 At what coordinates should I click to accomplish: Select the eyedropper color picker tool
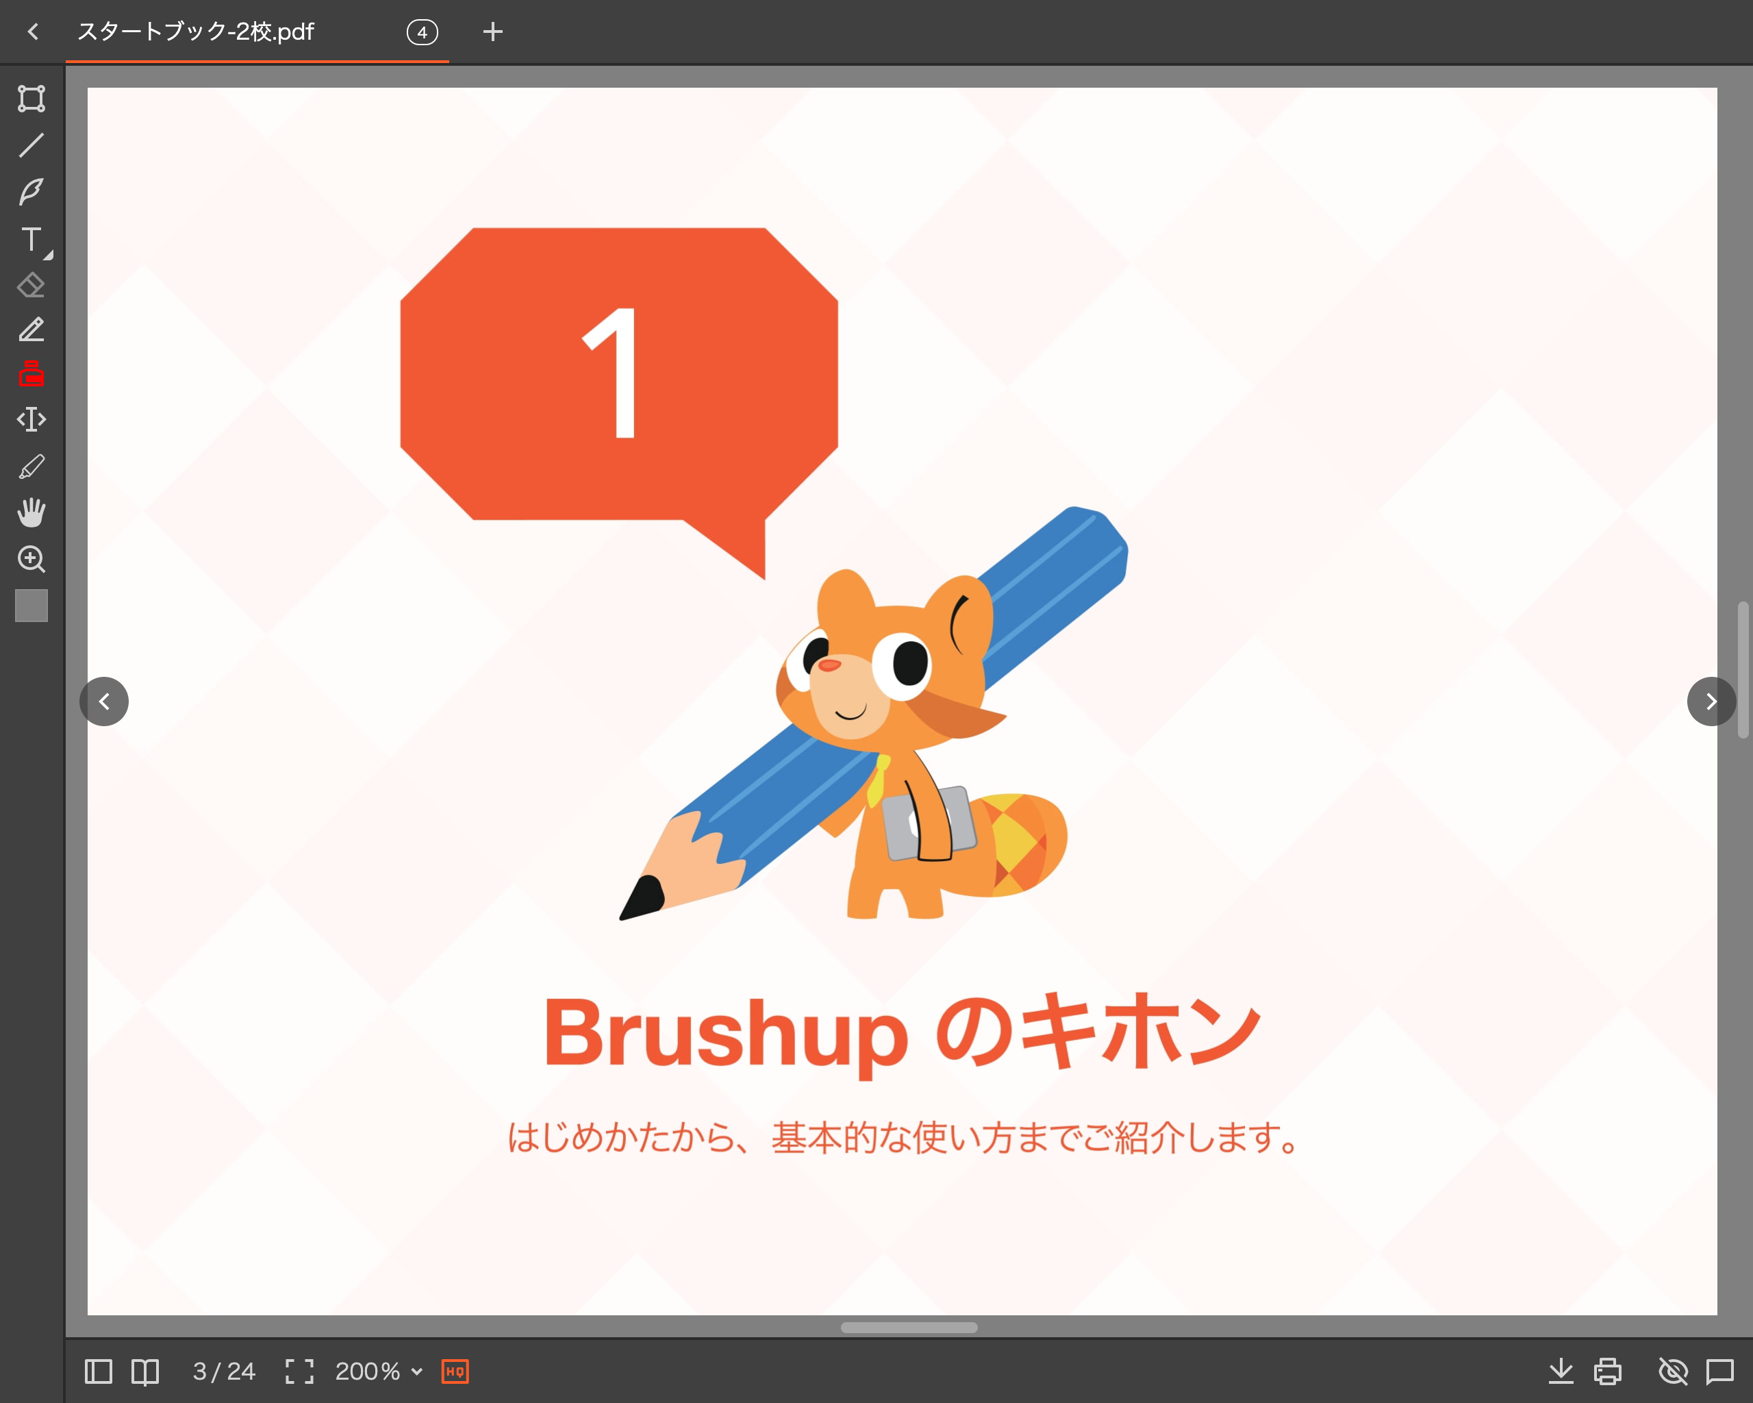[x=31, y=467]
